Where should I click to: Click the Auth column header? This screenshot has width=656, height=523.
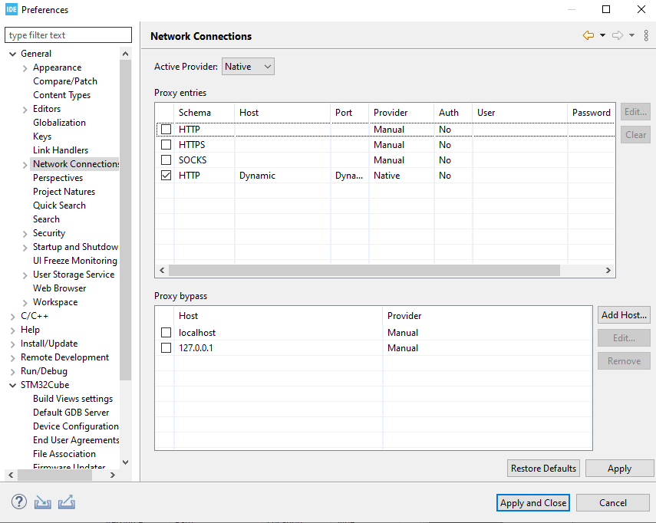(x=453, y=113)
